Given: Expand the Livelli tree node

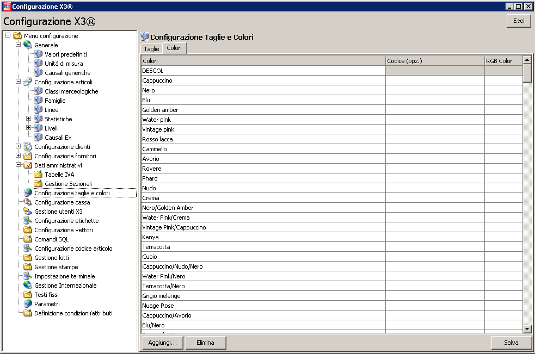Looking at the screenshot, I should tap(29, 128).
